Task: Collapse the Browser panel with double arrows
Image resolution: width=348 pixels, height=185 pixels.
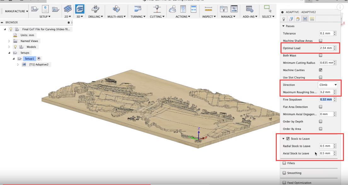Action: (x=2, y=22)
